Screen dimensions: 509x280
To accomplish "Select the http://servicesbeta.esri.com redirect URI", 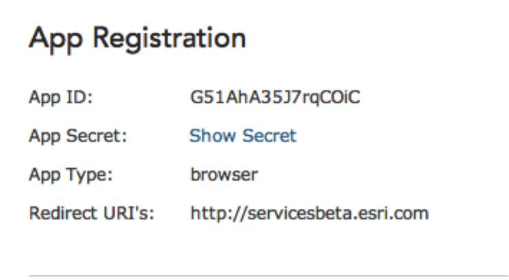I will click(310, 213).
